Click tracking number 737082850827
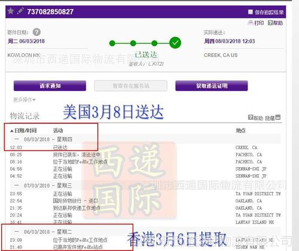Image resolution: width=299 pixels, height=251 pixels. coord(50,11)
